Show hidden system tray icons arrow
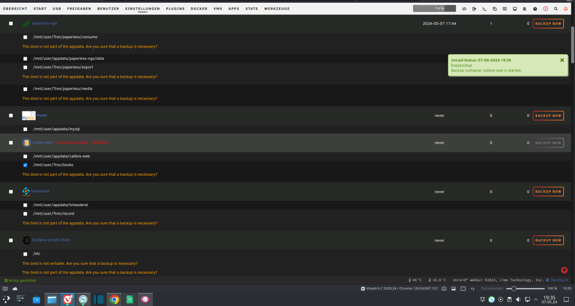 (x=536, y=299)
